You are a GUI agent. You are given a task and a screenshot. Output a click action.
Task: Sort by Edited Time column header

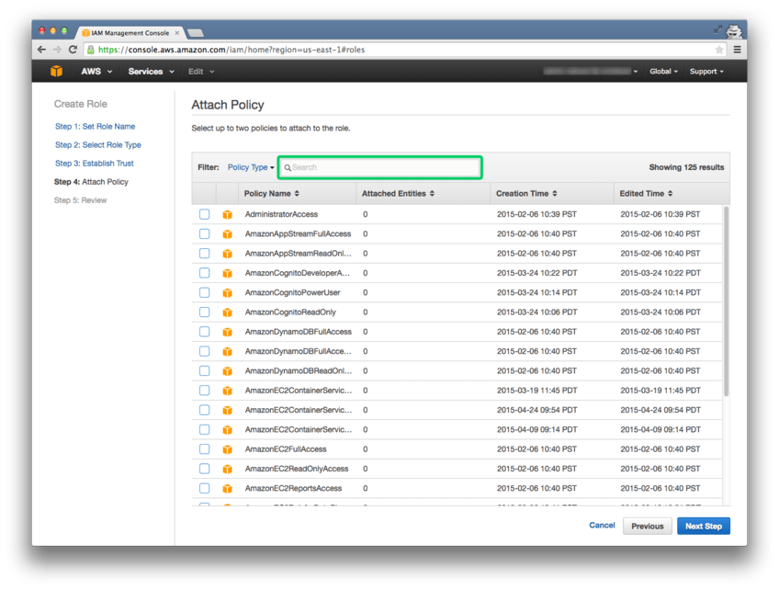646,193
